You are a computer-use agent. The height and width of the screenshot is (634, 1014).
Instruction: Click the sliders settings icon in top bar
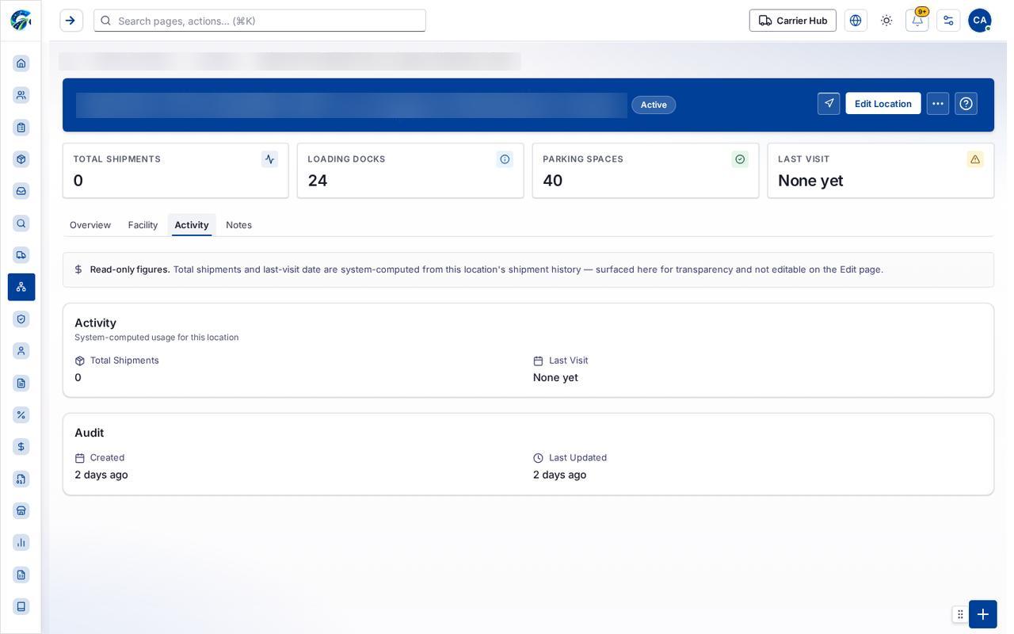click(948, 21)
